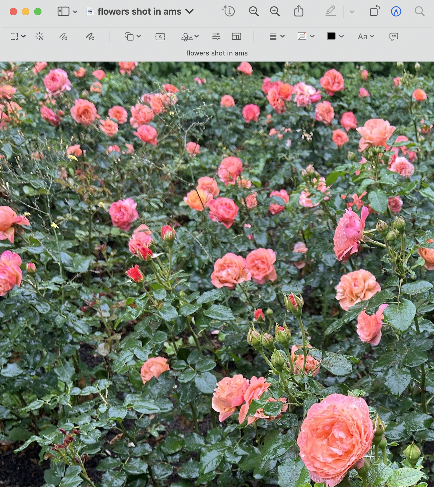The width and height of the screenshot is (434, 487).
Task: Open the sidebar view button
Action: pos(63,12)
